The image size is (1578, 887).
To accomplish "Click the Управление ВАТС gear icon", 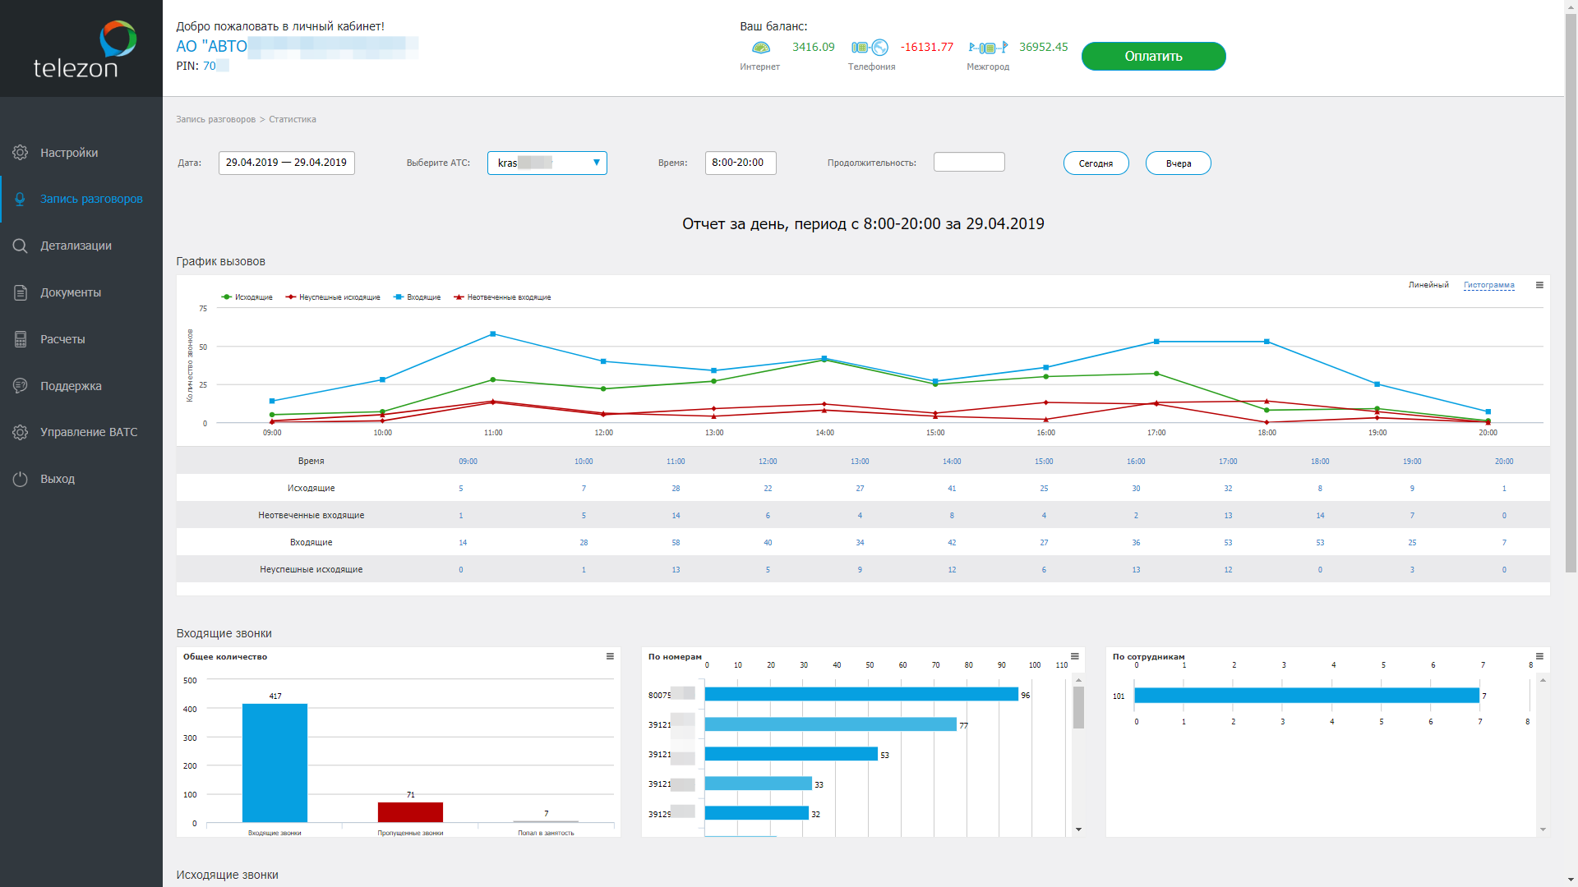I will [x=21, y=432].
